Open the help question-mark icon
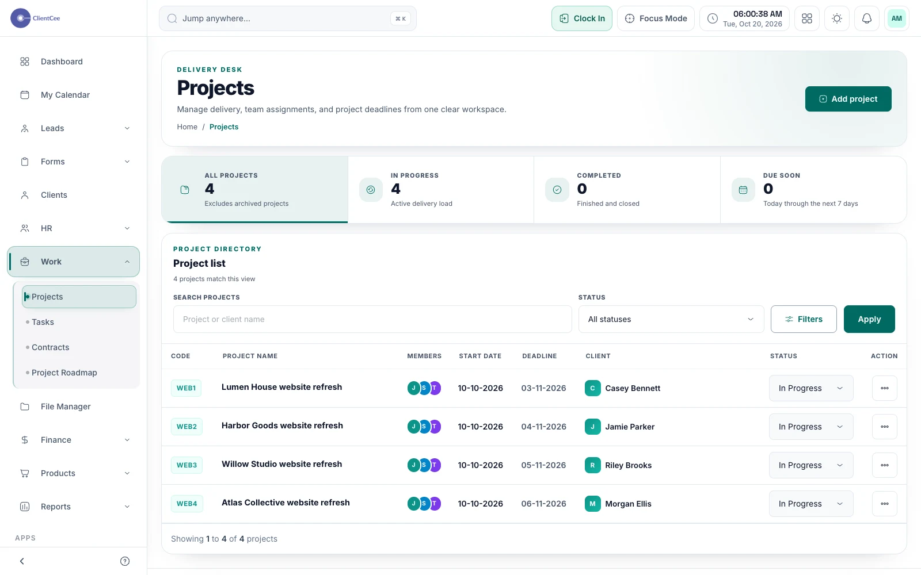The width and height of the screenshot is (921, 575). click(x=125, y=561)
